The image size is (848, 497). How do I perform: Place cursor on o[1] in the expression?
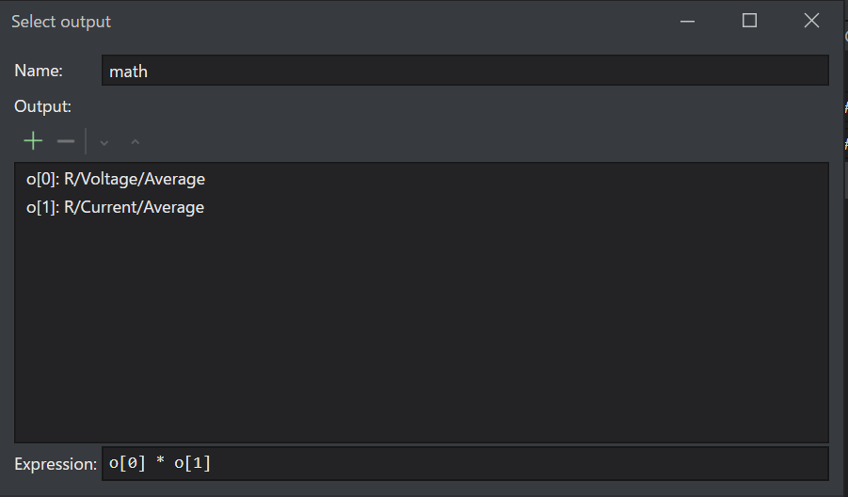pos(192,463)
